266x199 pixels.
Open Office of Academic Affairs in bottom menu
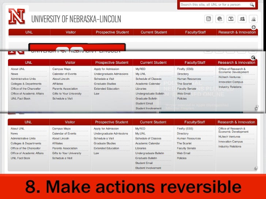pyautogui.click(x=27, y=153)
